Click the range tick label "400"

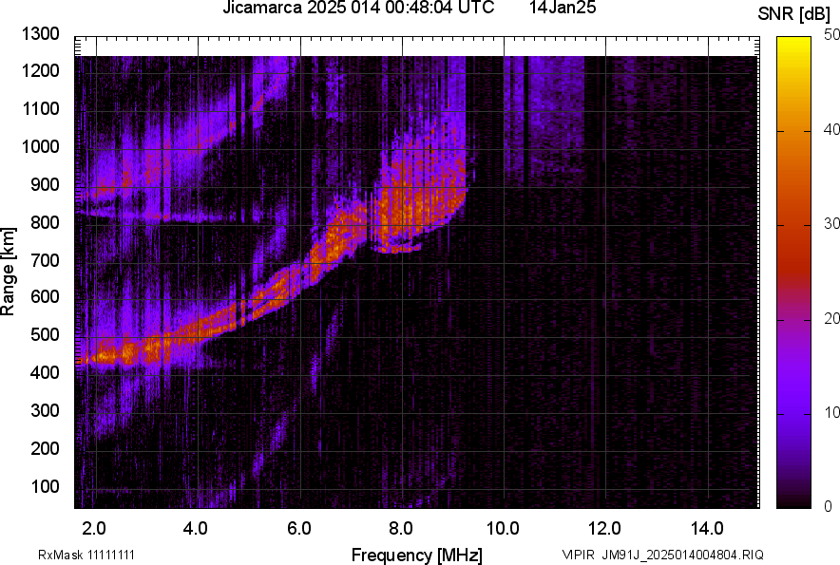45,372
